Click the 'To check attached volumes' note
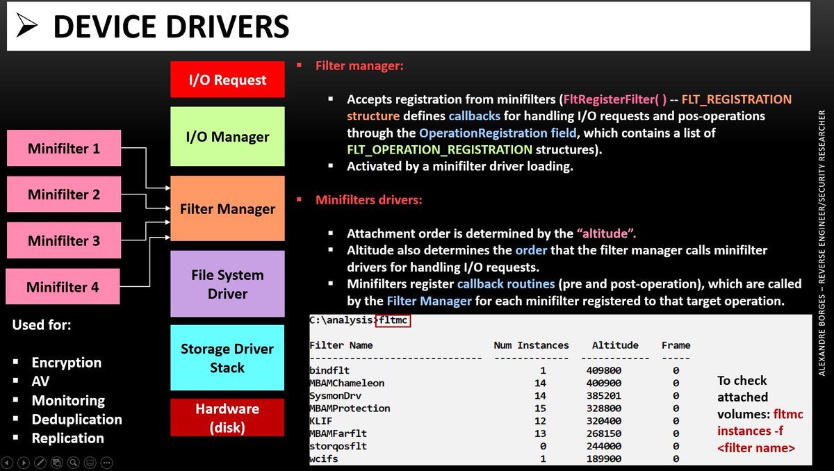 pos(745,397)
